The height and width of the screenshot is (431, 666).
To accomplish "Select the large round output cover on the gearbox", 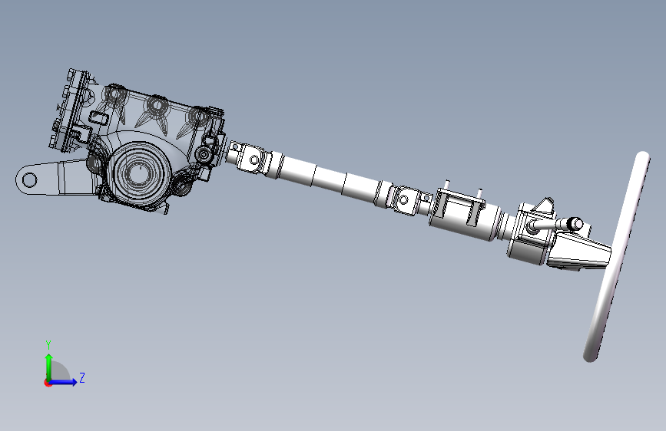I will 139,173.
